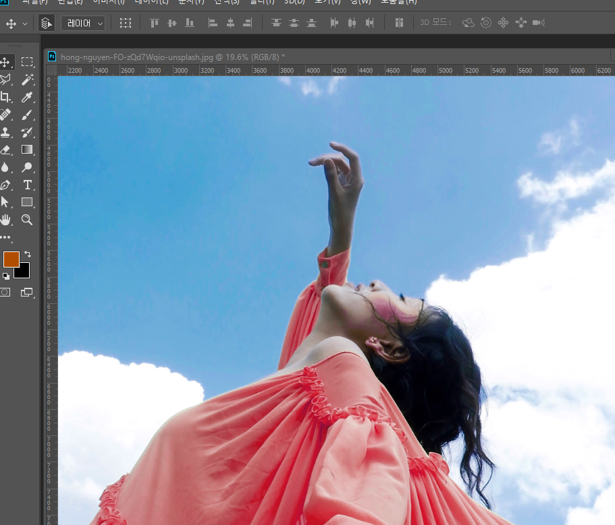Click the Auto-Align Layers button

pos(399,23)
